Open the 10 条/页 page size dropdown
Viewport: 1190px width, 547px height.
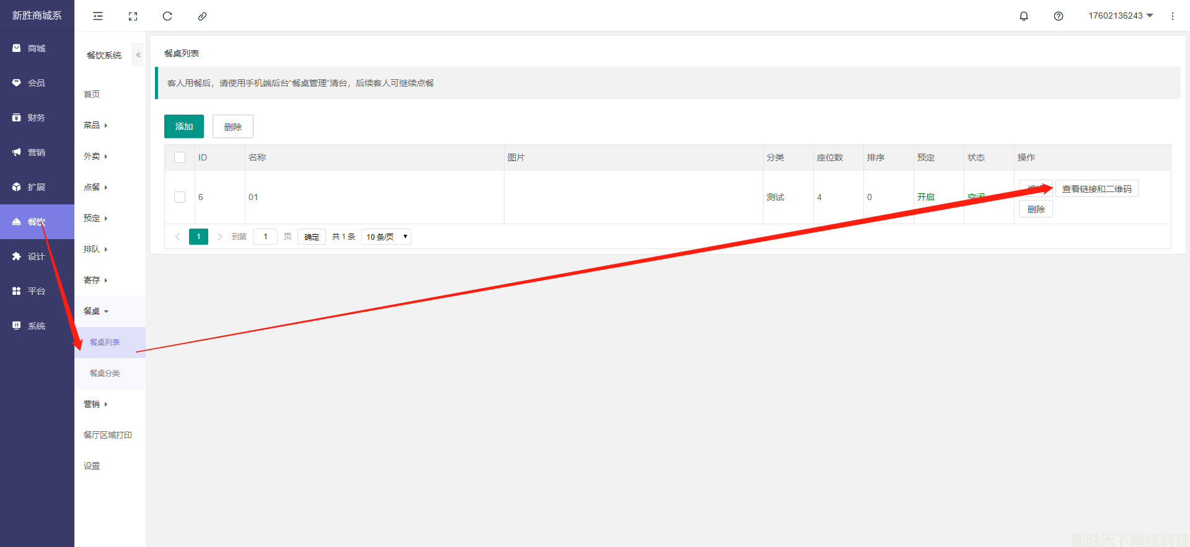click(x=386, y=237)
